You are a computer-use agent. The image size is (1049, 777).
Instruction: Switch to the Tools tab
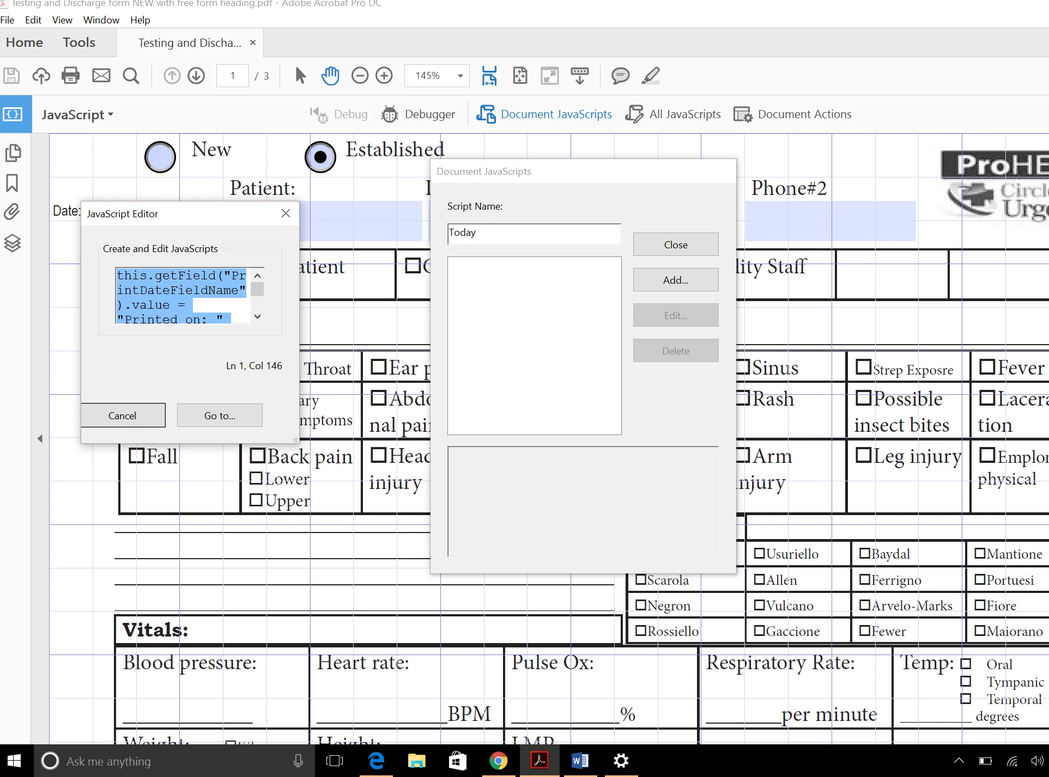click(79, 42)
